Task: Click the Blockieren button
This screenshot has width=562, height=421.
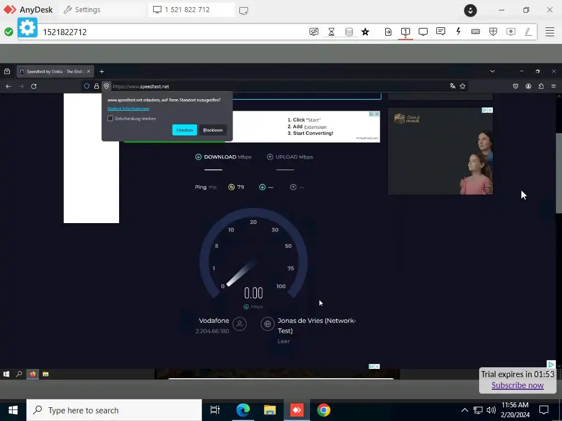Action: click(x=213, y=130)
